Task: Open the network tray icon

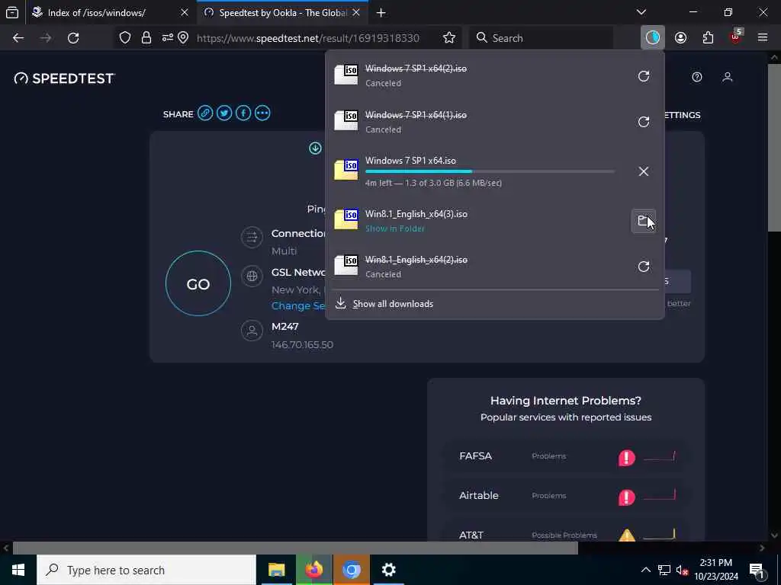Action: pos(664,570)
